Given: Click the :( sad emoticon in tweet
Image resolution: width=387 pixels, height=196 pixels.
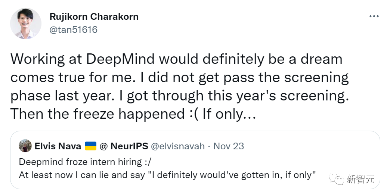Looking at the screenshot, I should pos(192,114).
